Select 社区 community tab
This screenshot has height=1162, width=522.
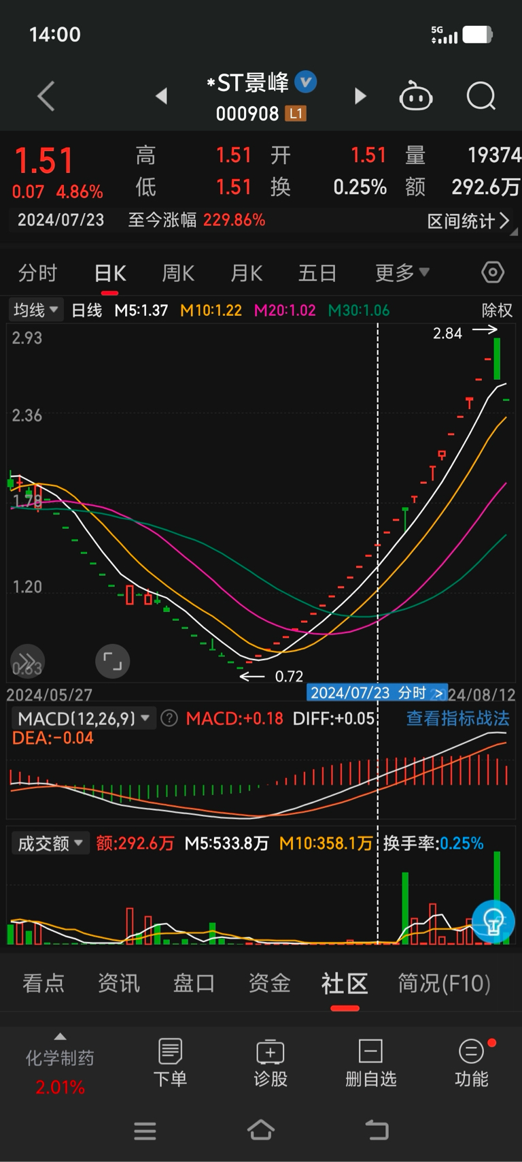(x=345, y=983)
